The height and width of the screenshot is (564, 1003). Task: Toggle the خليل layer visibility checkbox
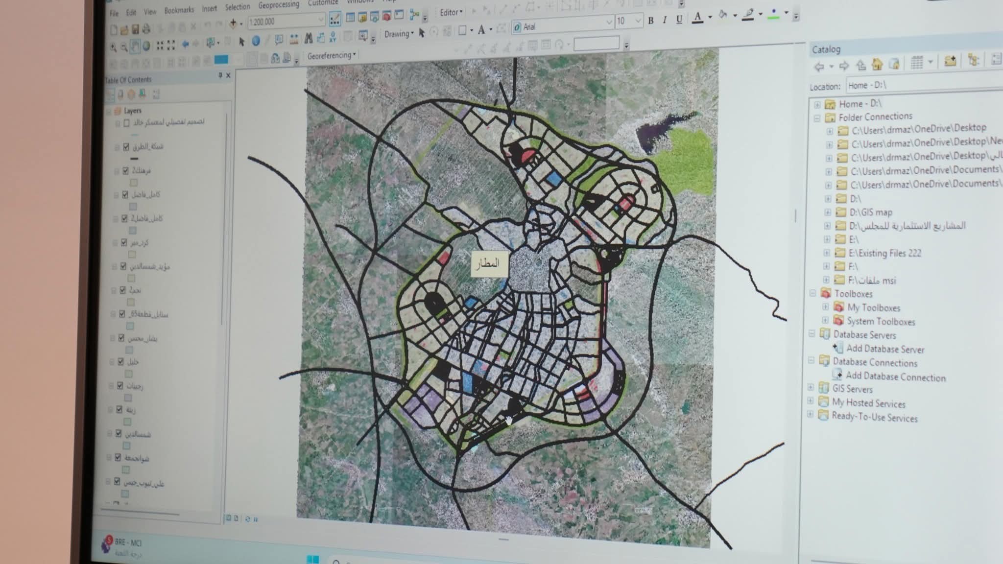click(120, 362)
